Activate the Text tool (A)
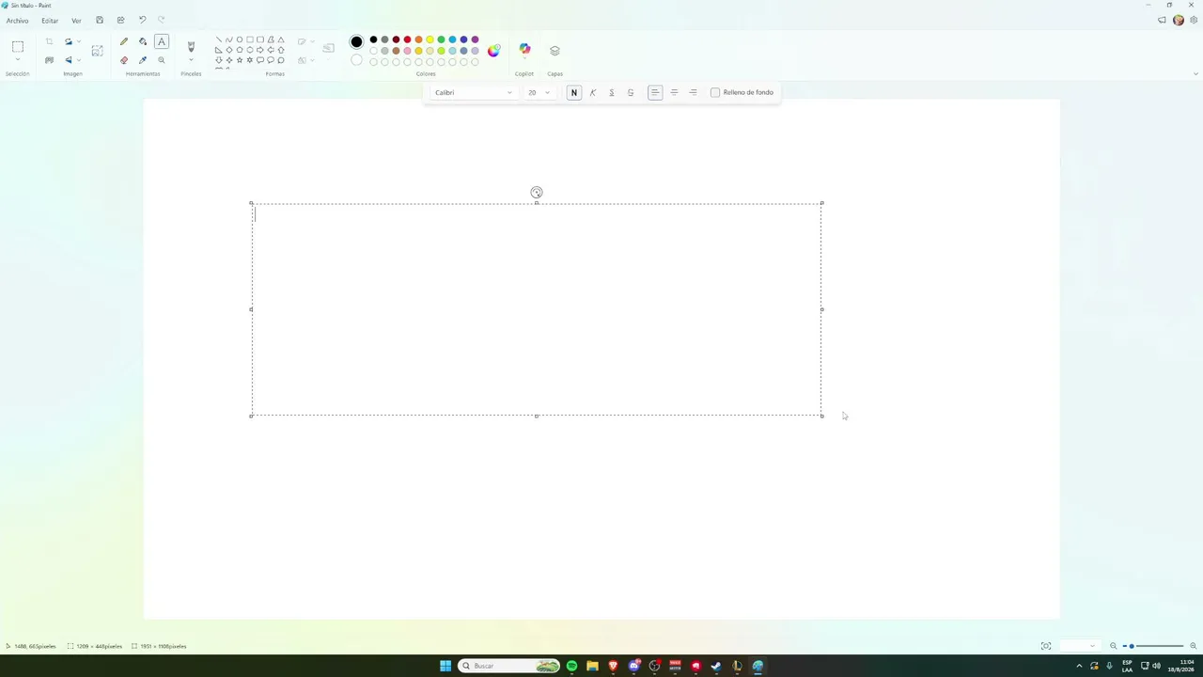Viewport: 1203px width, 677px height. tap(162, 41)
